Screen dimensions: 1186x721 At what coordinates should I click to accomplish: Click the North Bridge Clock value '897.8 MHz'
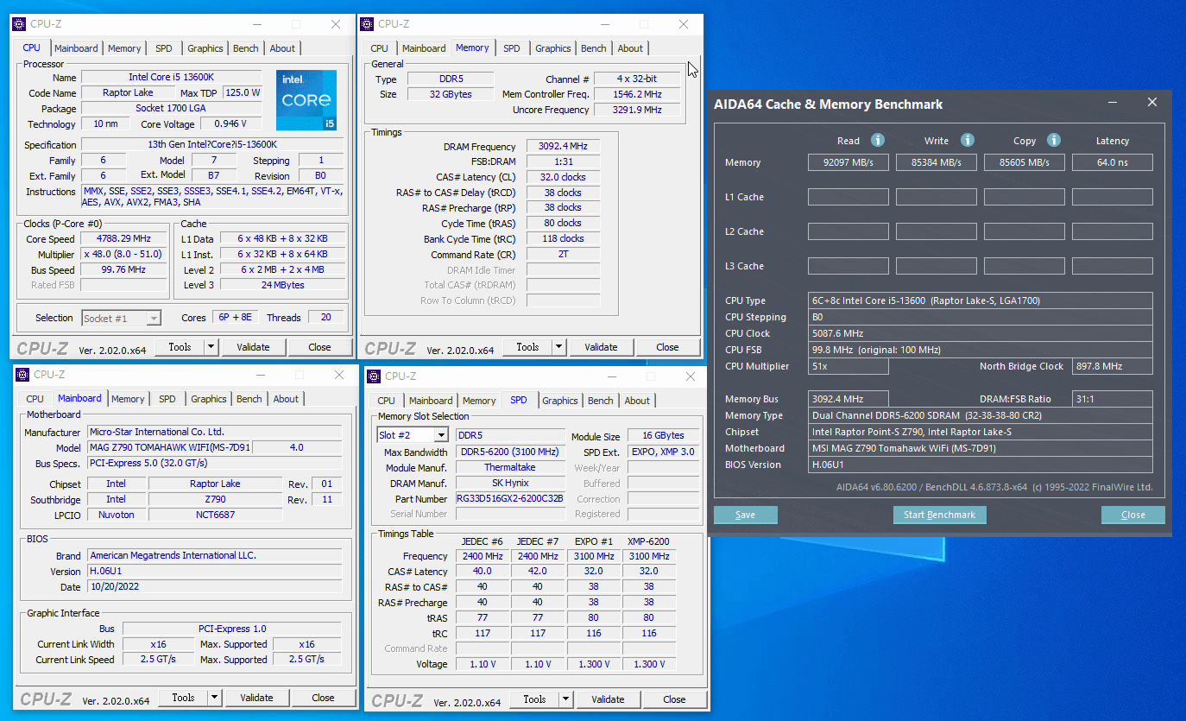pyautogui.click(x=1113, y=366)
